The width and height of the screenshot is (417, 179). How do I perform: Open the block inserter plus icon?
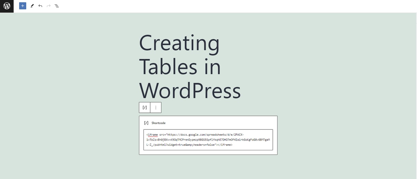tap(22, 5)
